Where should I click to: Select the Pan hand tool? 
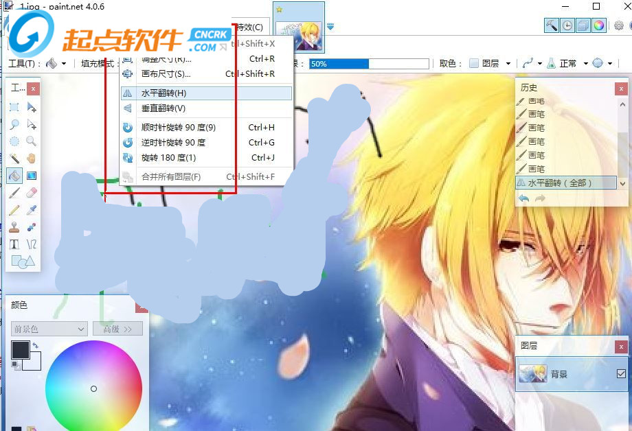32,159
